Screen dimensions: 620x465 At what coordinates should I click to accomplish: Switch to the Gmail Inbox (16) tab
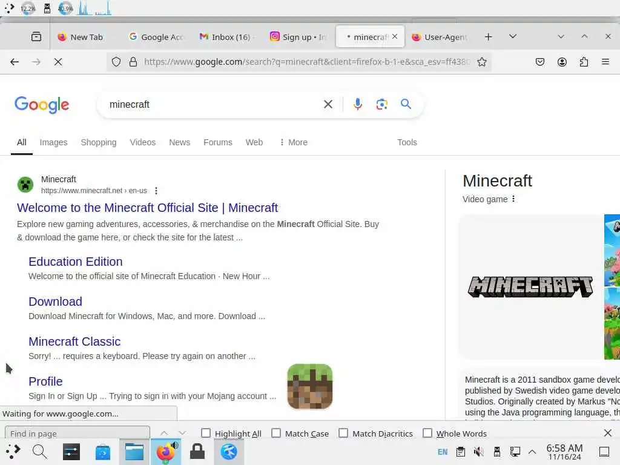tap(228, 37)
